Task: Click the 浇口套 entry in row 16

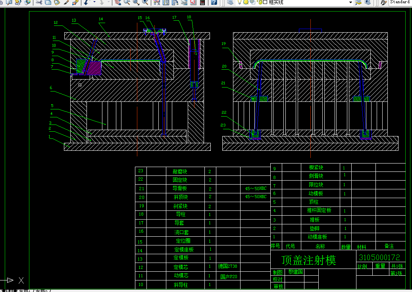Action: point(181,232)
